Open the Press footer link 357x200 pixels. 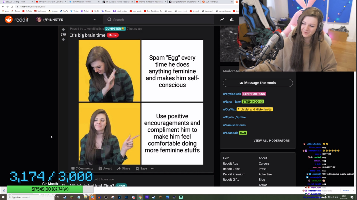262,169
